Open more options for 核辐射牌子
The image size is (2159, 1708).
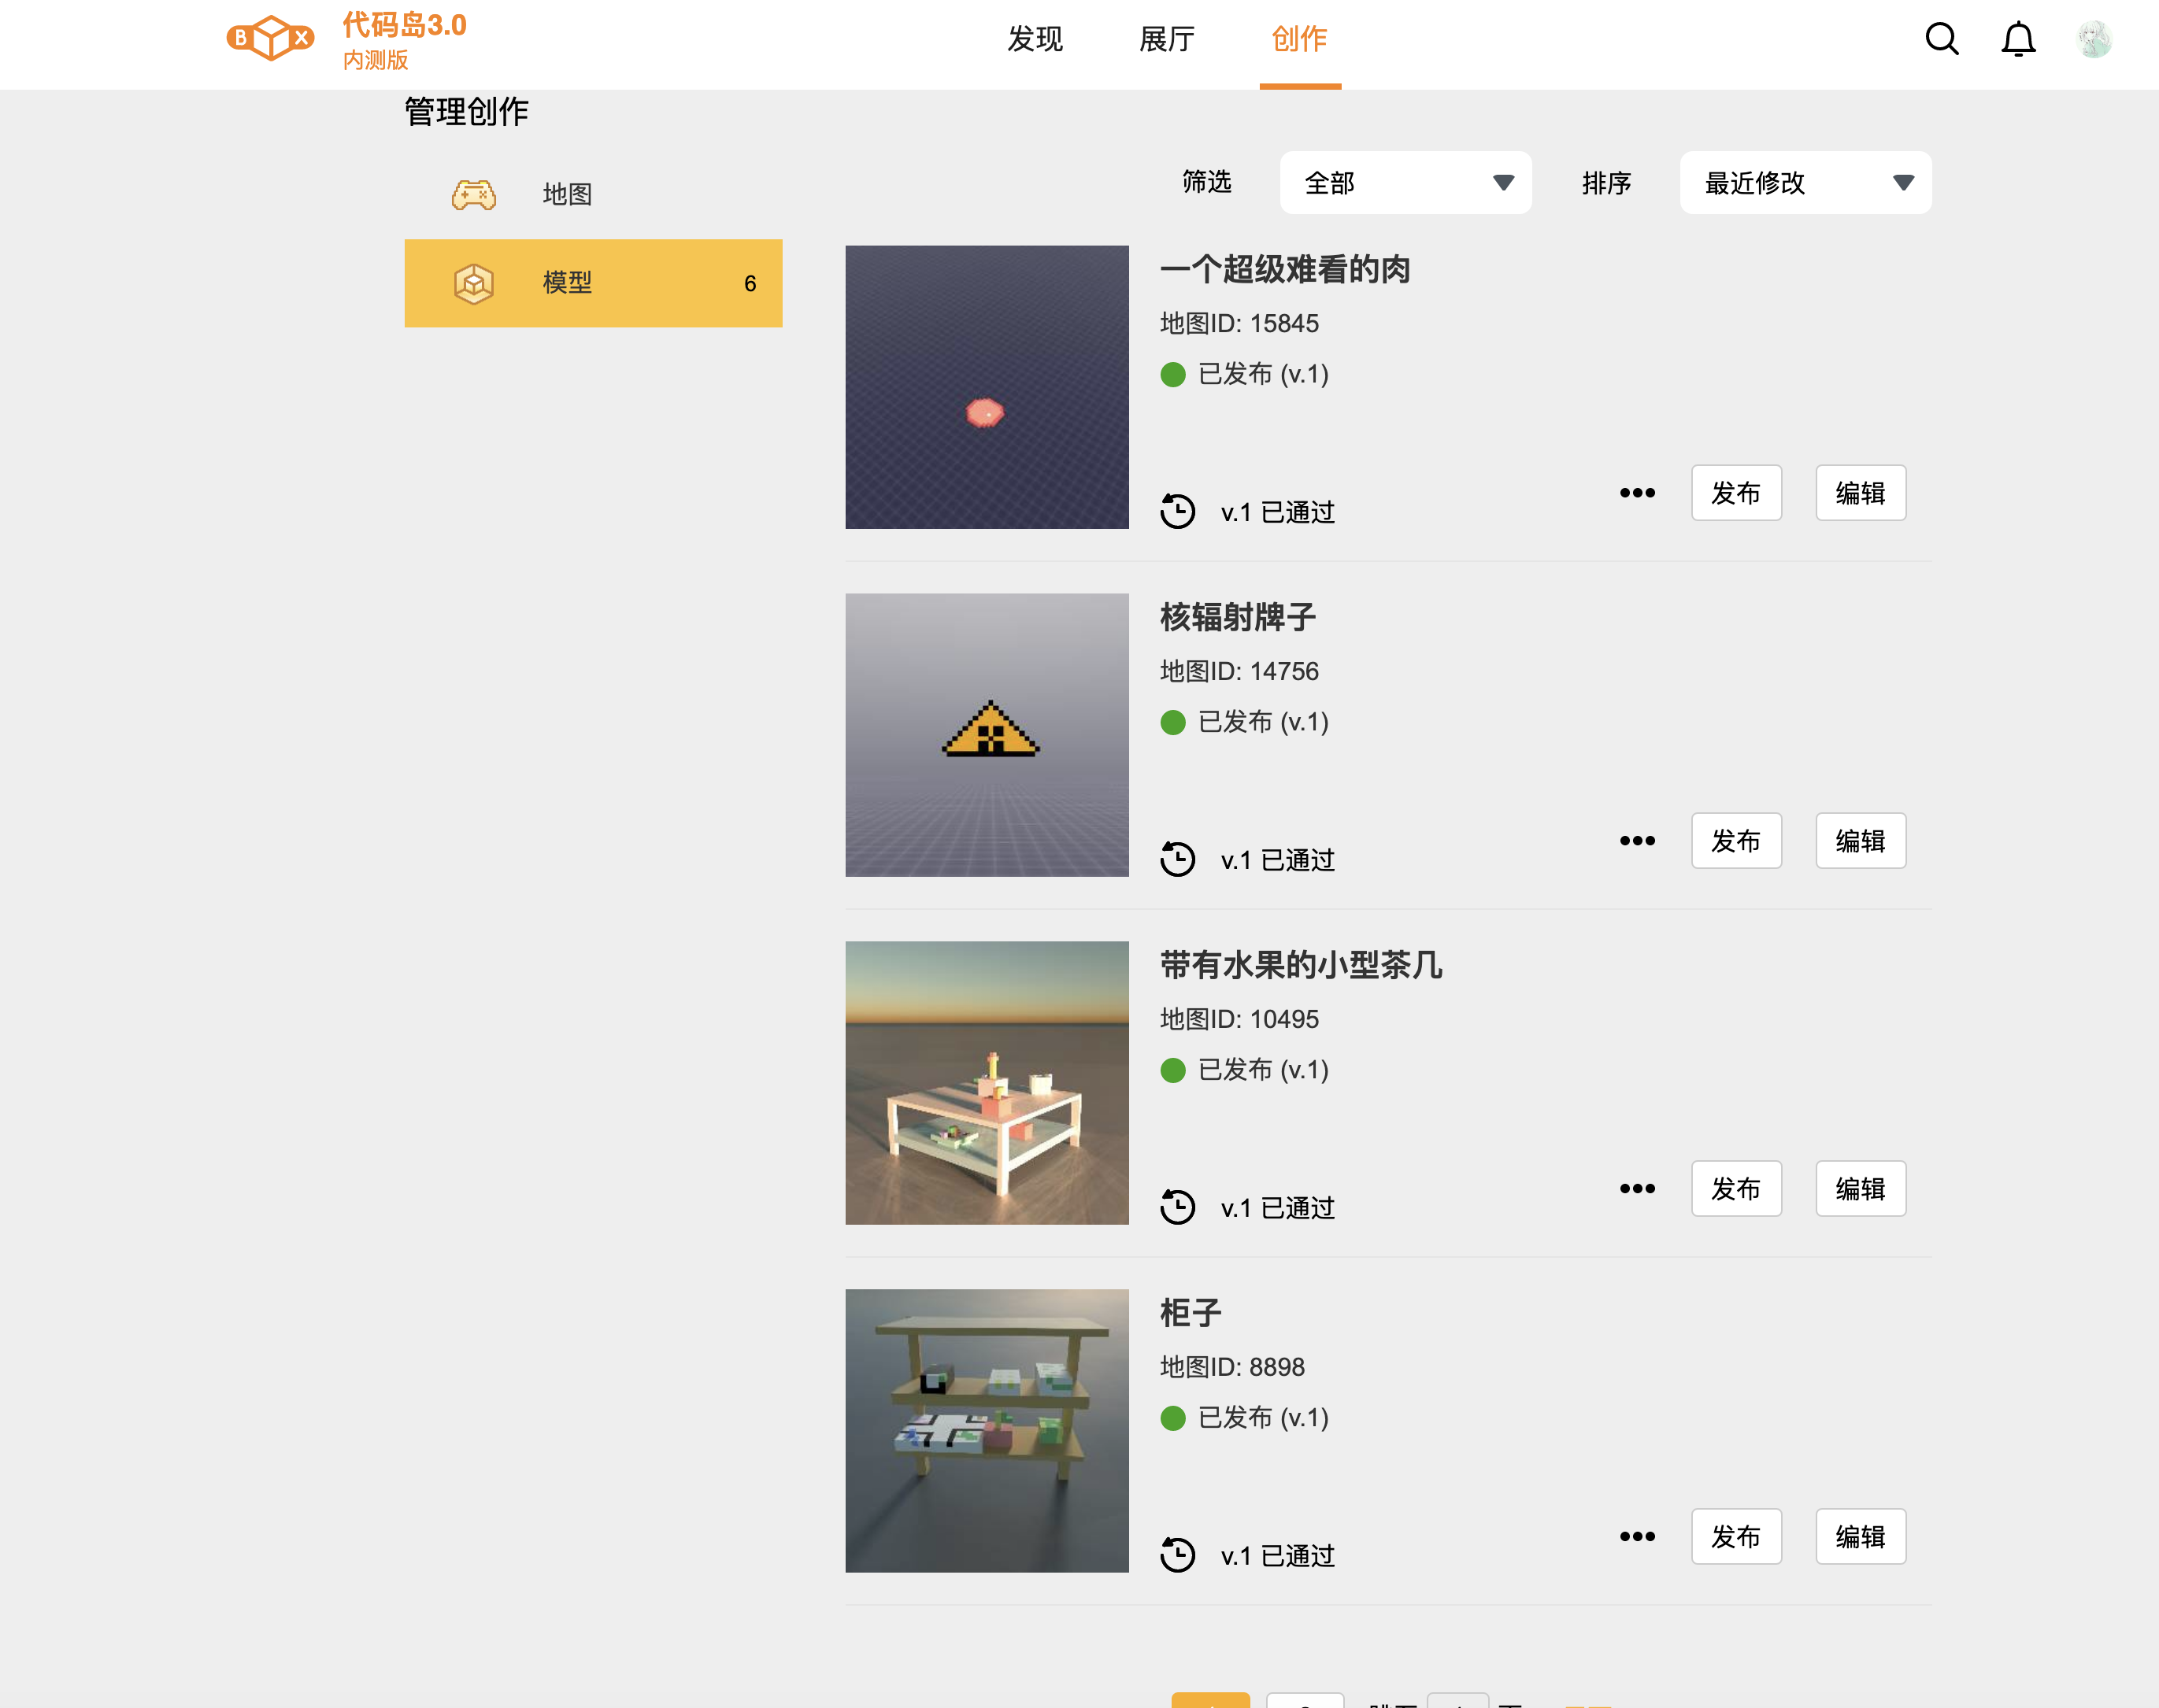coord(1637,841)
